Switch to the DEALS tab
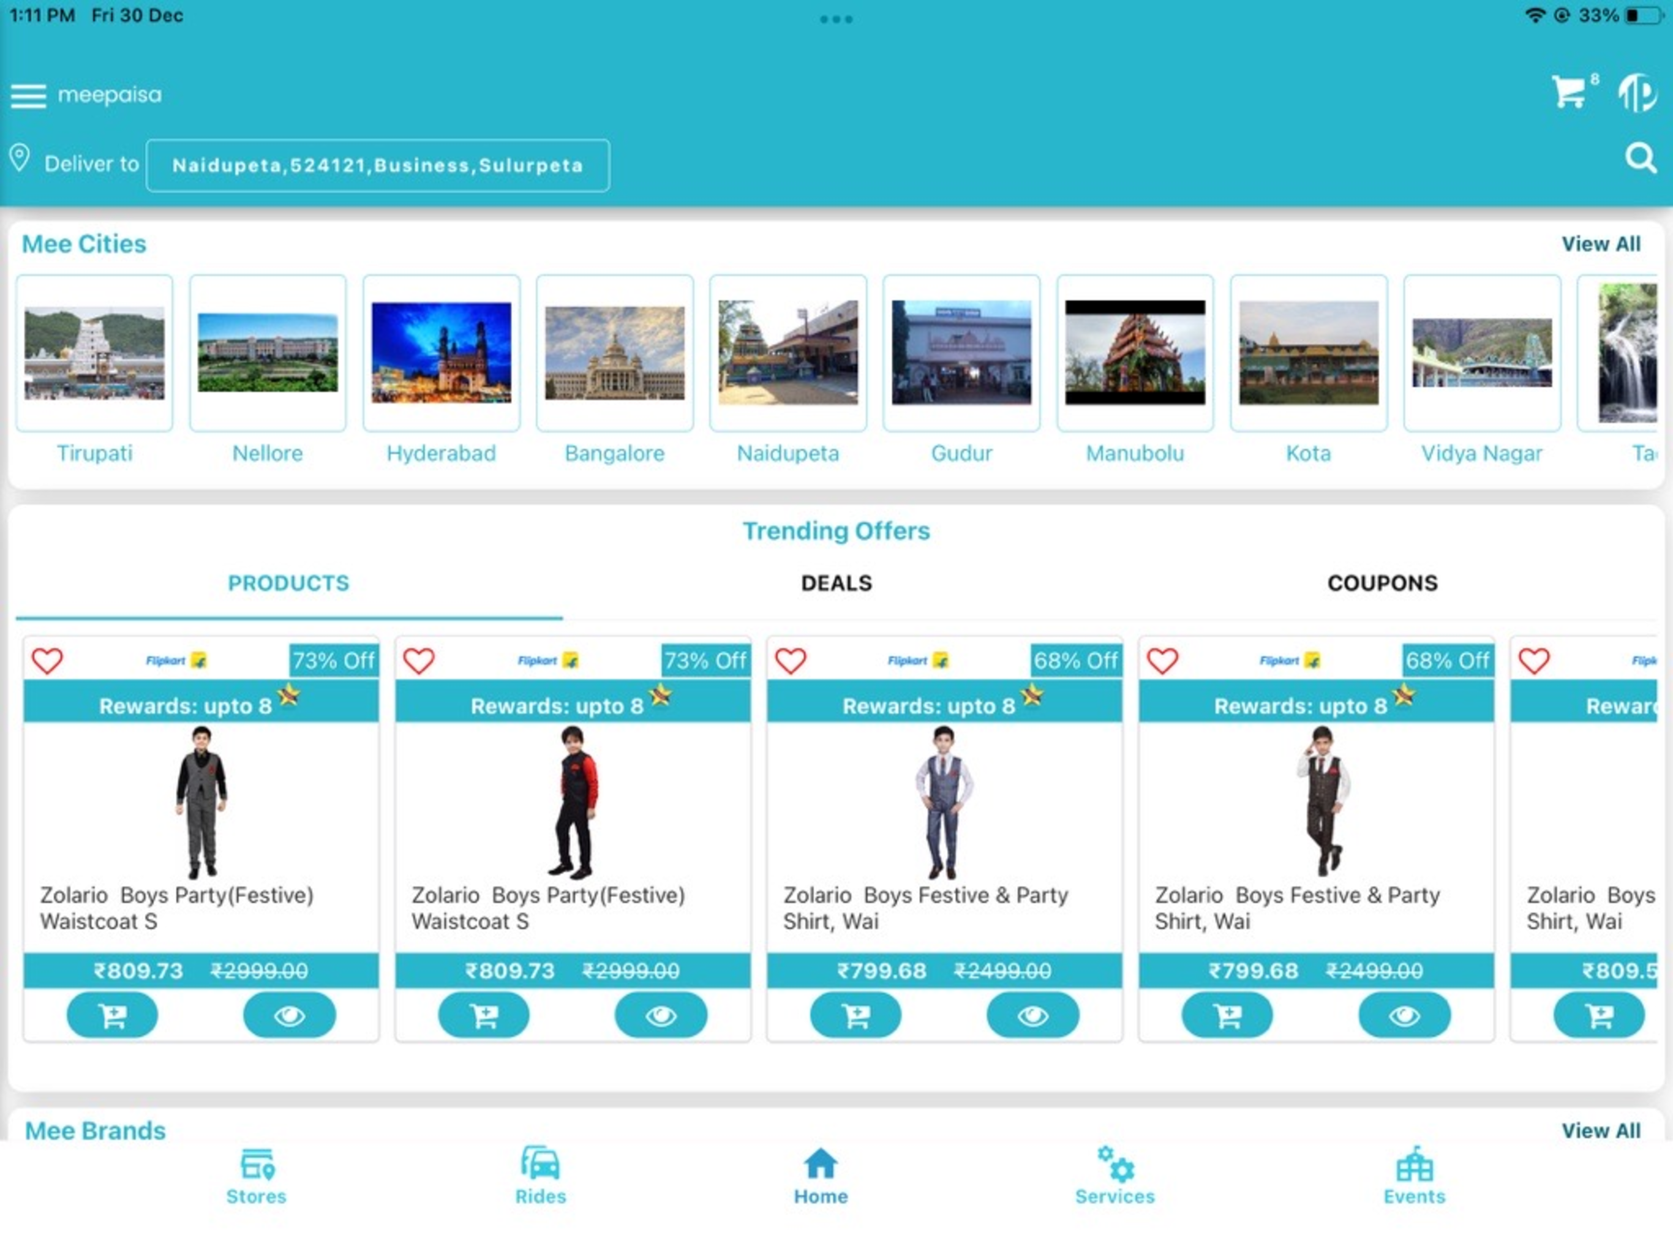This screenshot has height=1254, width=1673. [x=837, y=583]
